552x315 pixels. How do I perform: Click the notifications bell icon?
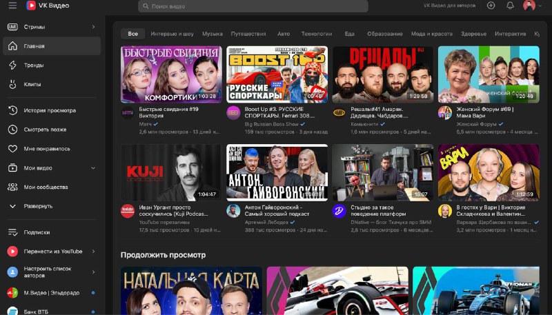(x=510, y=6)
